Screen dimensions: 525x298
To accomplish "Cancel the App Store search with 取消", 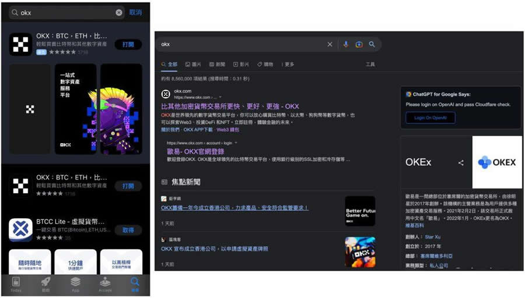I will tap(135, 12).
